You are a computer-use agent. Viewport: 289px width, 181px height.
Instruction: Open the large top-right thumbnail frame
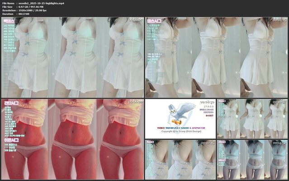click(216, 57)
